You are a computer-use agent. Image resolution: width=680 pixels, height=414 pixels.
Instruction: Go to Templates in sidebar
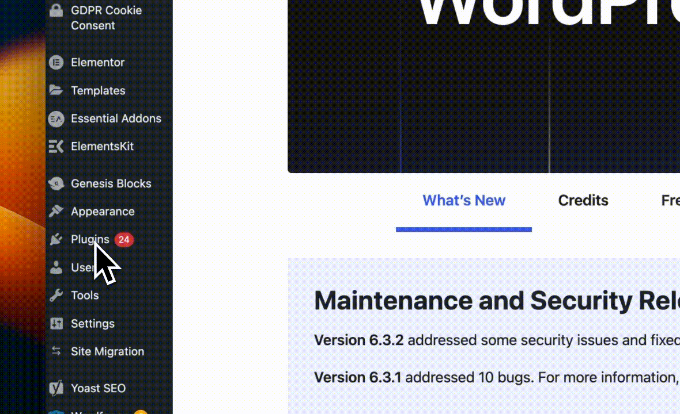[98, 90]
